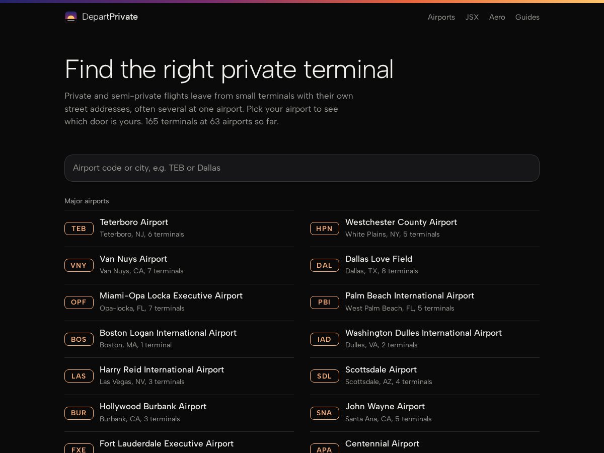Click the DepartPrivate sunset logo icon
This screenshot has width=604, height=453.
point(71,17)
